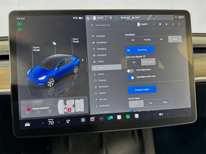Tap the green fog light indicator icon

[20, 30]
